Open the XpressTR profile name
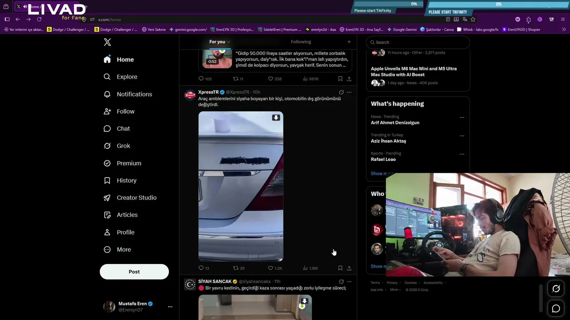The image size is (570, 320). (x=208, y=92)
